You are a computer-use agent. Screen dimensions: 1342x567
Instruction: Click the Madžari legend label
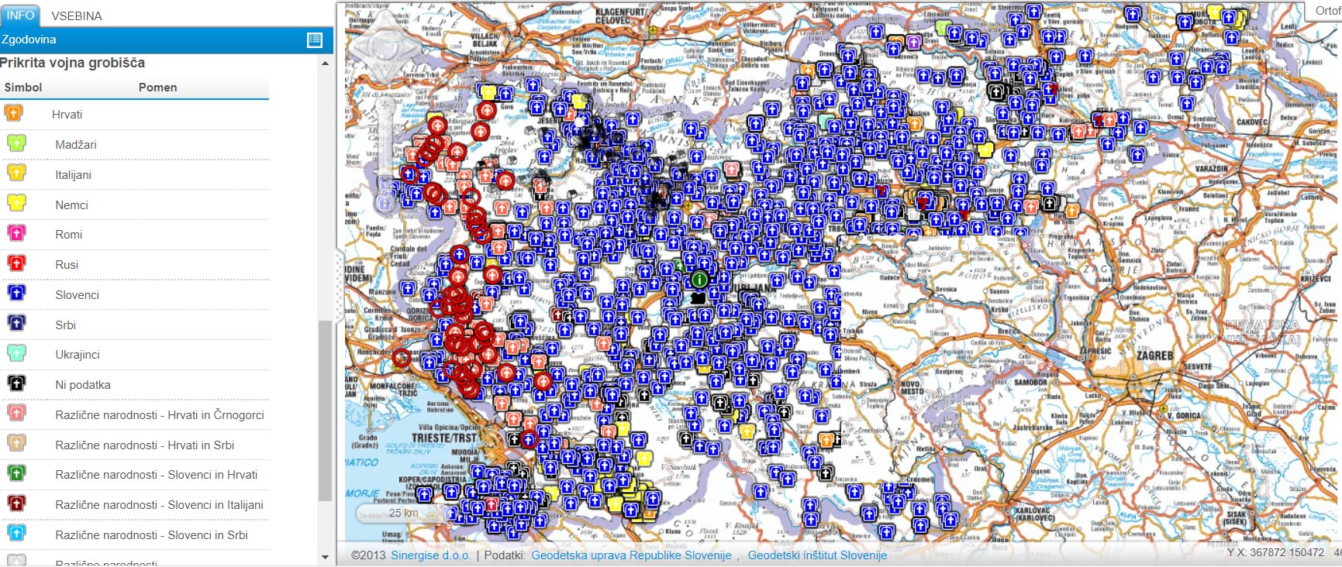pos(76,145)
